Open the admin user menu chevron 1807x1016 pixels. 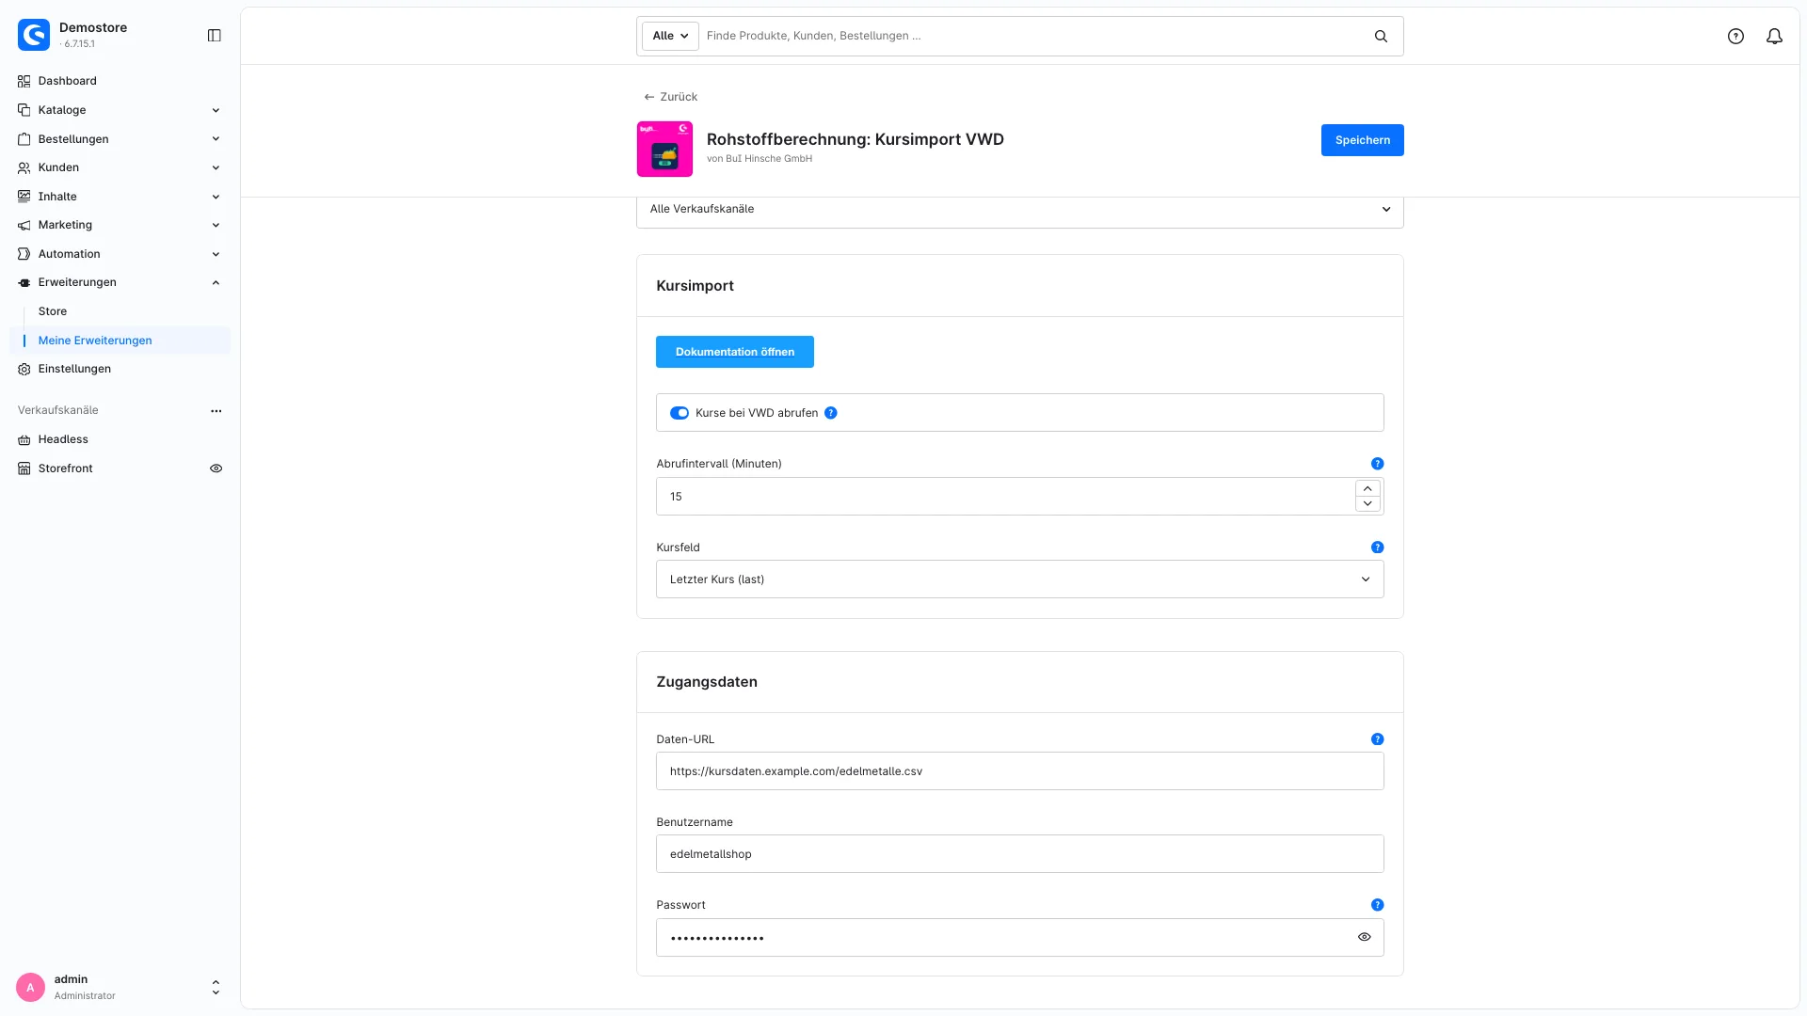(x=216, y=988)
